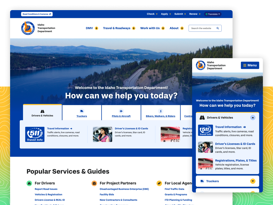
Task: Click the Road Conditions & Cameras button
Action: (x=37, y=14)
